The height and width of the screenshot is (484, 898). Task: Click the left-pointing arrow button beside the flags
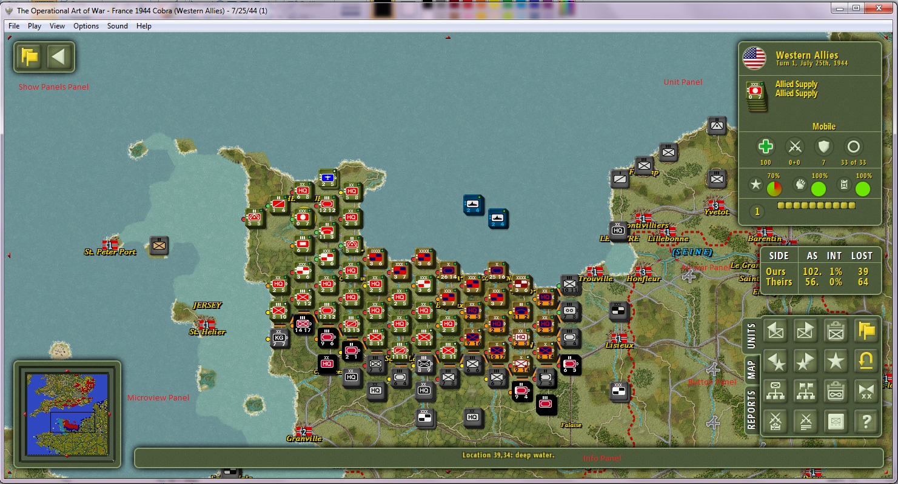coord(59,57)
